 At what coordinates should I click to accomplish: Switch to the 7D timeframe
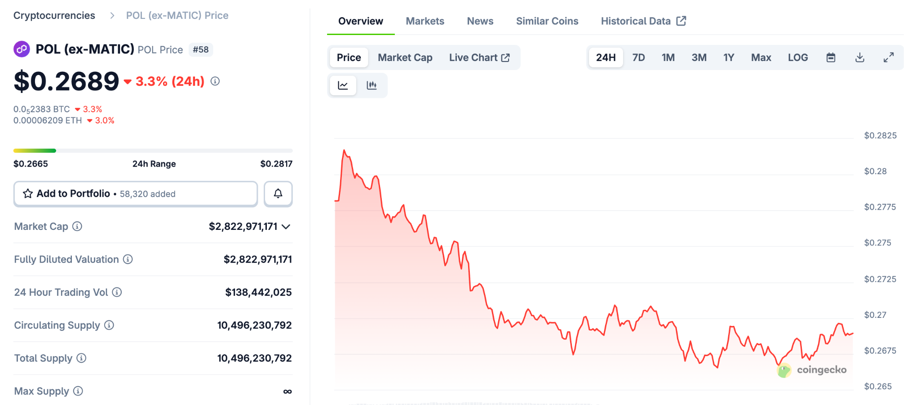click(x=638, y=57)
